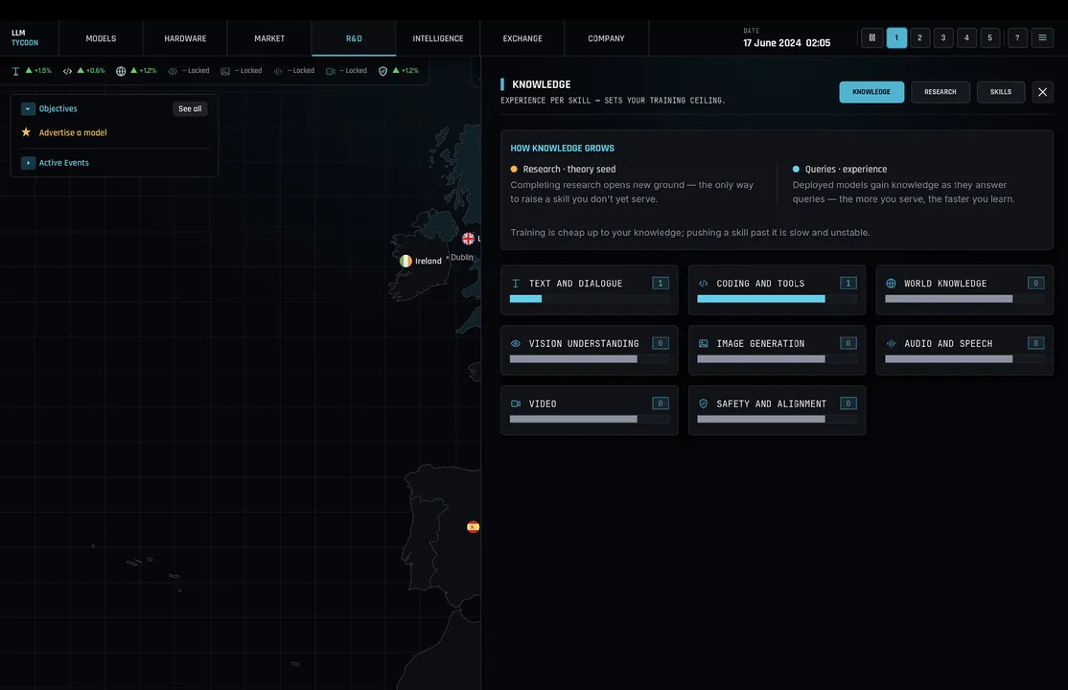Click the locked video camera stat icon

click(x=331, y=71)
